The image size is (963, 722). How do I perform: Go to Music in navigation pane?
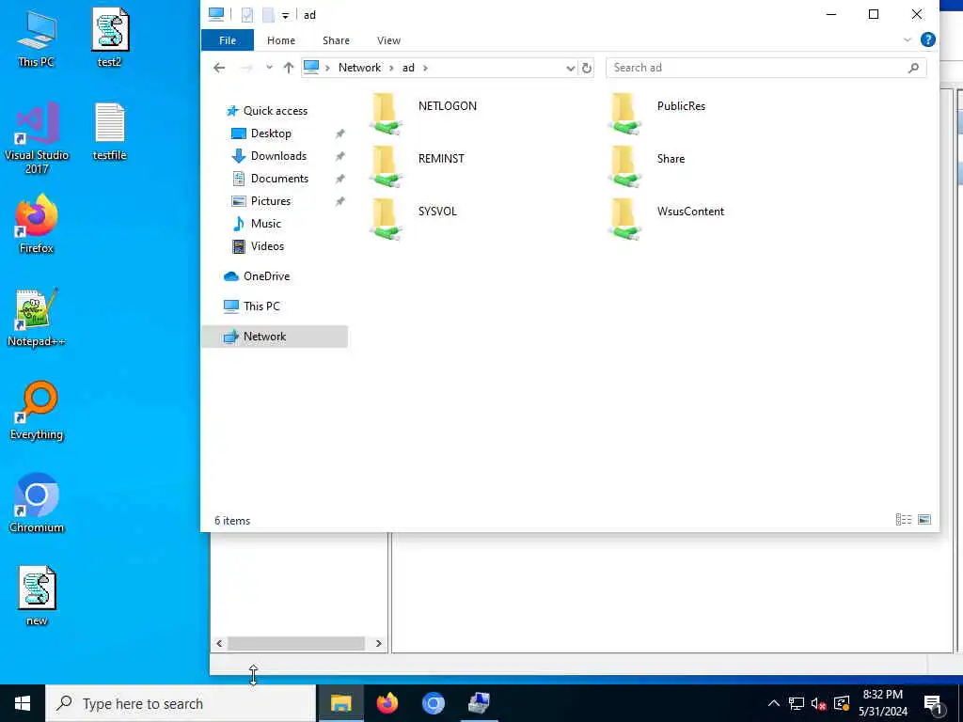pos(265,224)
